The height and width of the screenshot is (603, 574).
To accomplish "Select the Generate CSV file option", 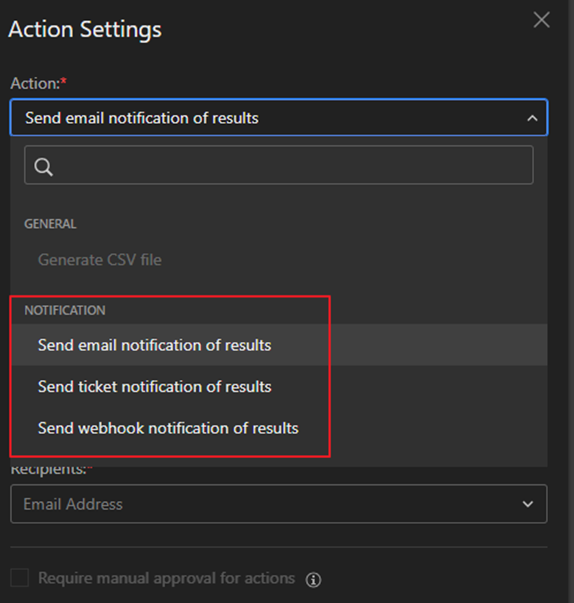I will point(100,260).
